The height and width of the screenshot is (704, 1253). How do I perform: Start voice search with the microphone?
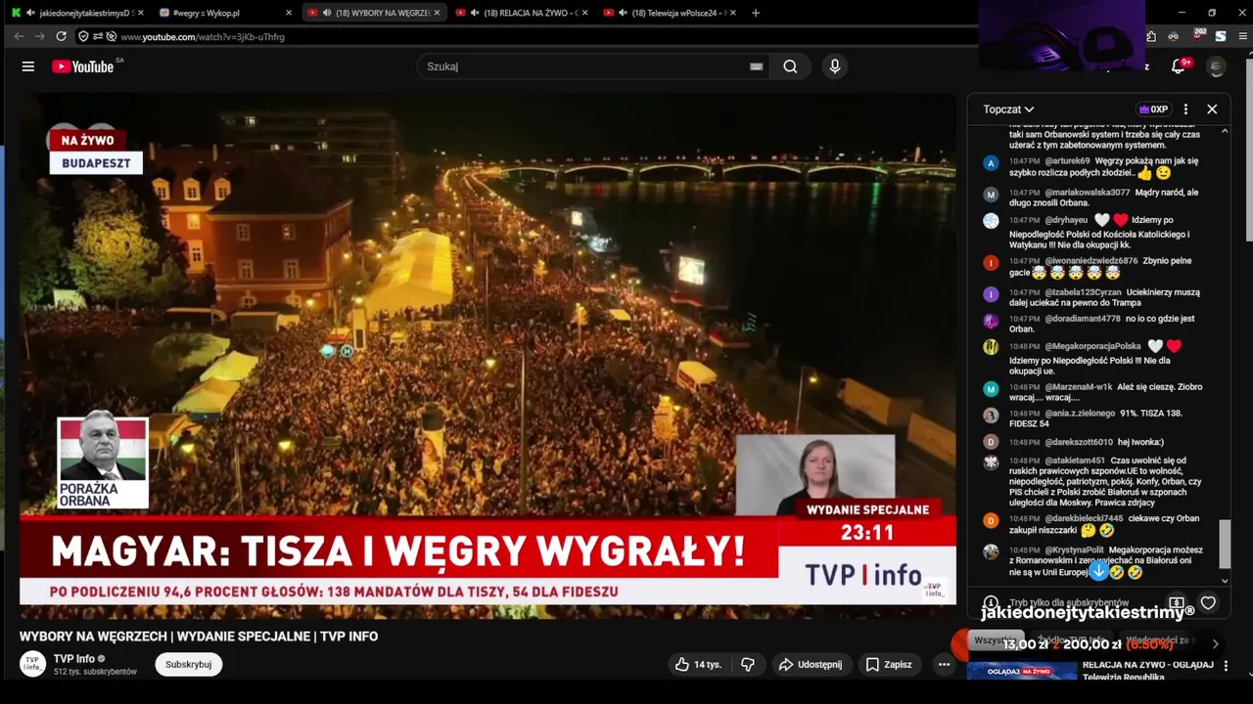coord(834,66)
